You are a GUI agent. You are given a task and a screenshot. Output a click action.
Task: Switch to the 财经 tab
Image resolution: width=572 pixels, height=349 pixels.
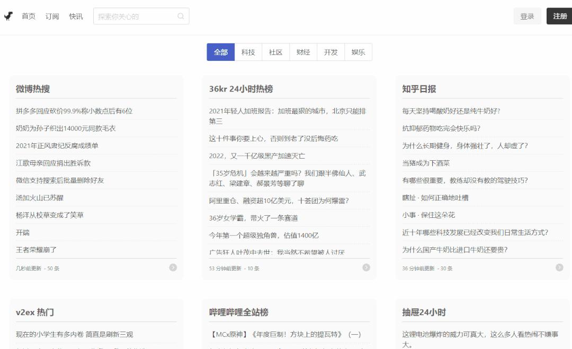tap(303, 52)
